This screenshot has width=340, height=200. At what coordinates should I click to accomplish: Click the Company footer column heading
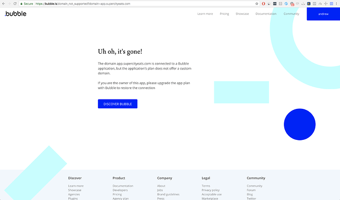pos(165,178)
